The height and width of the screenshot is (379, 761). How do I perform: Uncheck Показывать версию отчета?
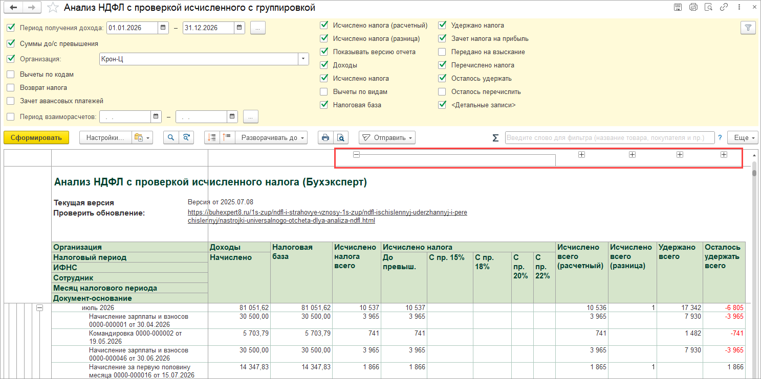pyautogui.click(x=323, y=52)
